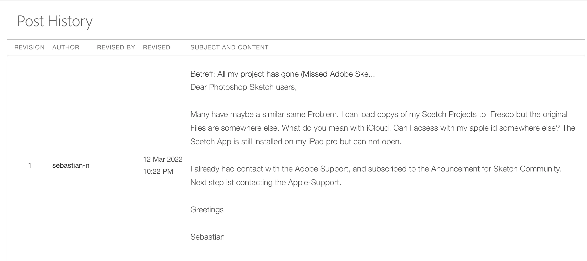Select the REVISION column header
Screen dimensions: 587x261
[x=30, y=47]
